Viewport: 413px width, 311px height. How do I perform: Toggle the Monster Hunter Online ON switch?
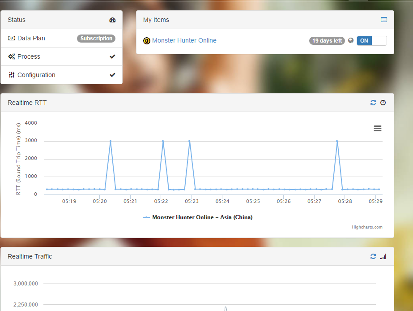pos(372,41)
